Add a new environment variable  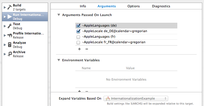(79, 91)
